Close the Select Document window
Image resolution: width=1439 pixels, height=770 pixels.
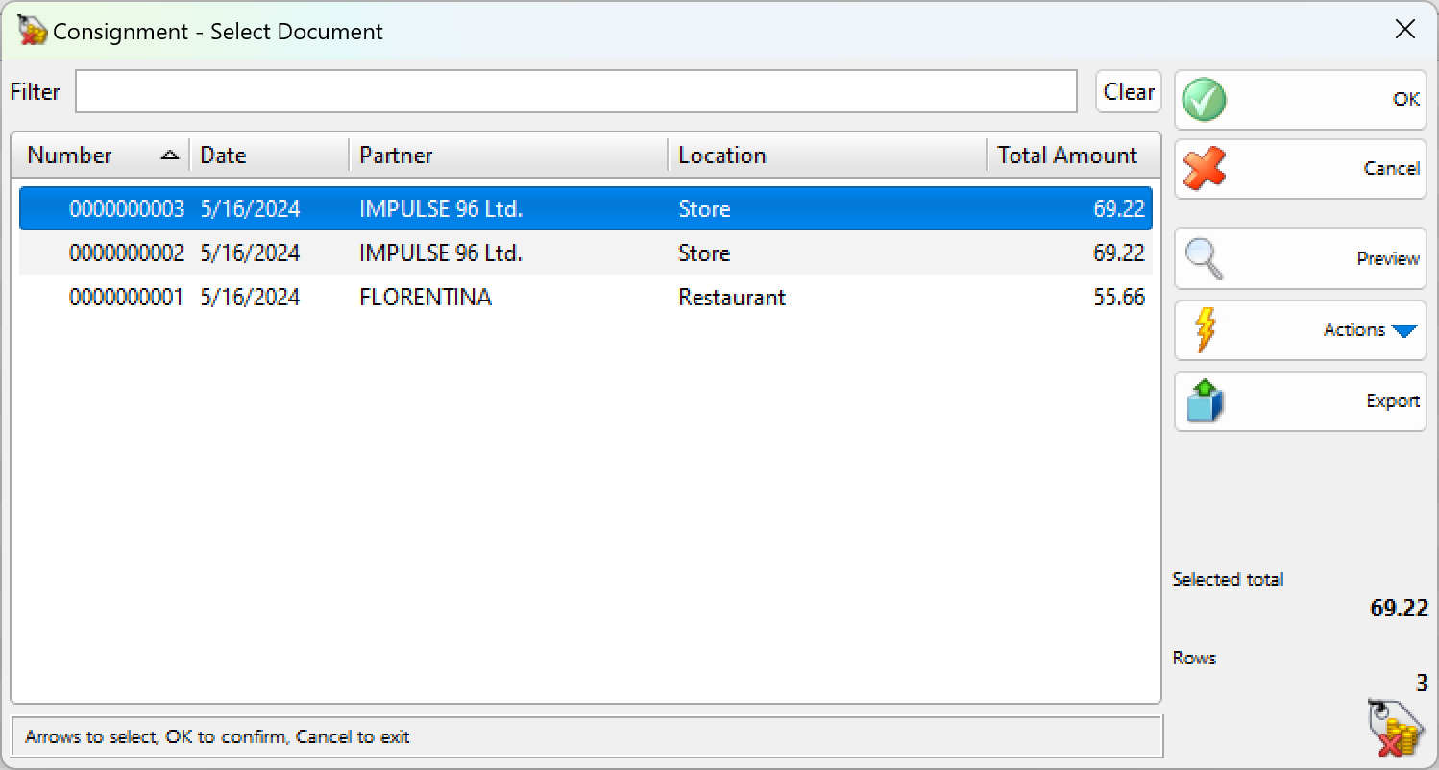coord(1404,30)
